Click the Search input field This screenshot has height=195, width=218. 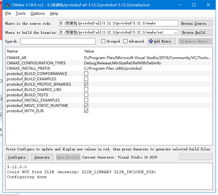tap(58, 41)
